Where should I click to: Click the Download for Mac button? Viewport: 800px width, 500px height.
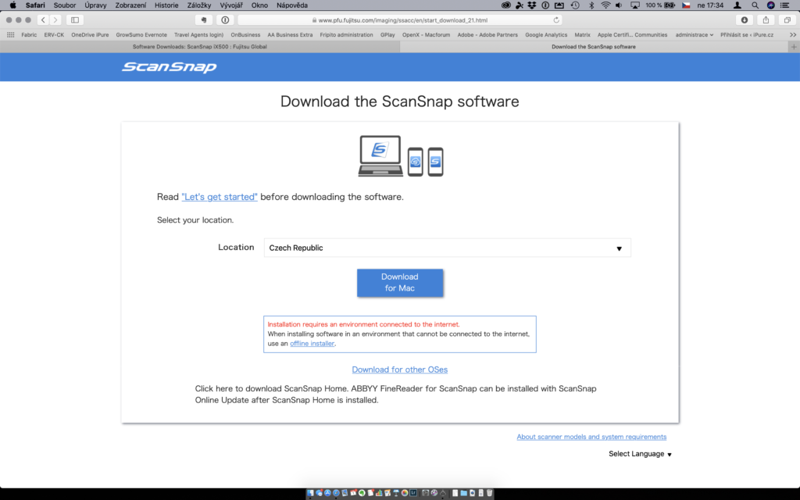pos(400,283)
